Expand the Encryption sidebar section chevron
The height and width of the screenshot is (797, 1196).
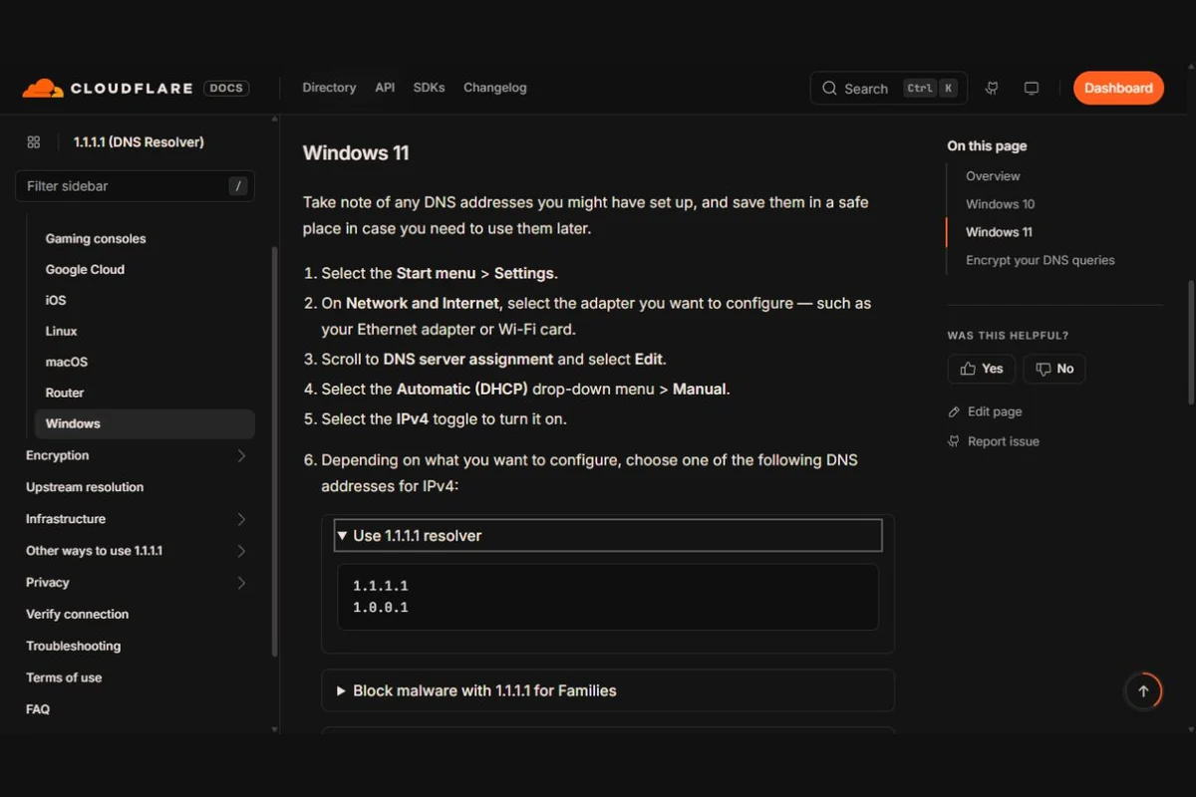pos(241,455)
